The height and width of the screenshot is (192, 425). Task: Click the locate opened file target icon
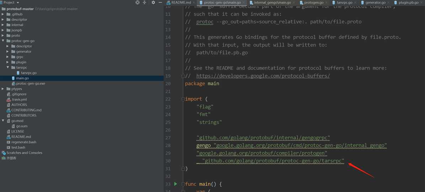pyautogui.click(x=137, y=2)
